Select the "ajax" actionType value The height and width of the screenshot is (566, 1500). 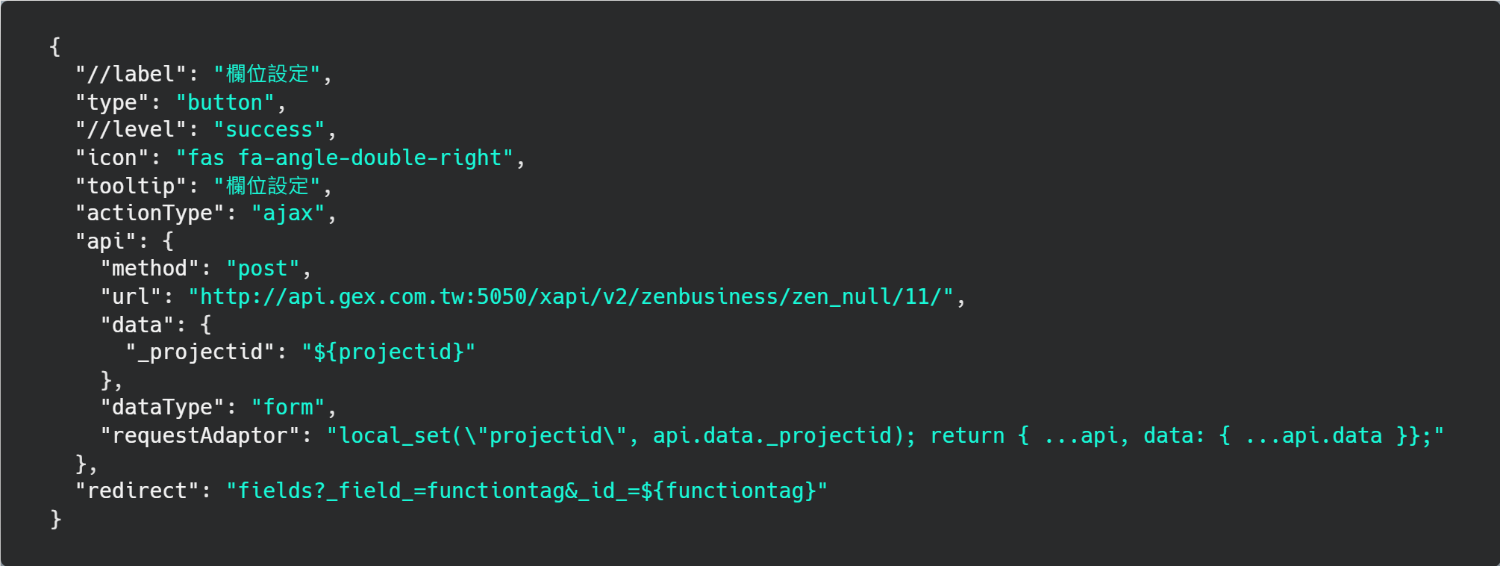coord(288,214)
